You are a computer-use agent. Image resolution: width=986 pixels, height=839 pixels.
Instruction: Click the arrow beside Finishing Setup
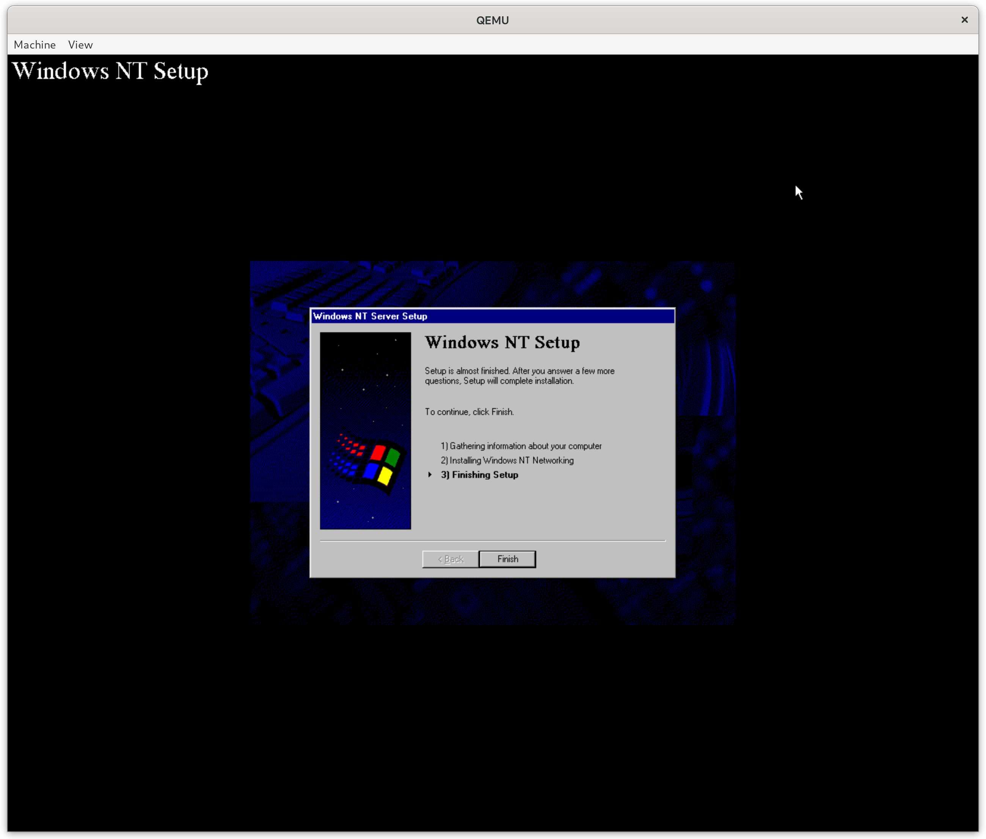coord(430,474)
